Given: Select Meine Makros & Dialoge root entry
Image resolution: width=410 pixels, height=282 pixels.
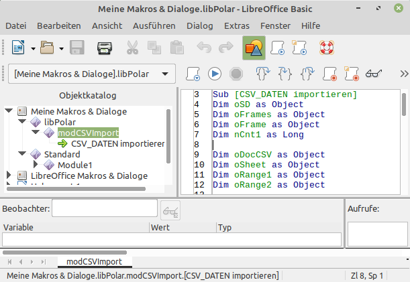Looking at the screenshot, I should [79, 111].
